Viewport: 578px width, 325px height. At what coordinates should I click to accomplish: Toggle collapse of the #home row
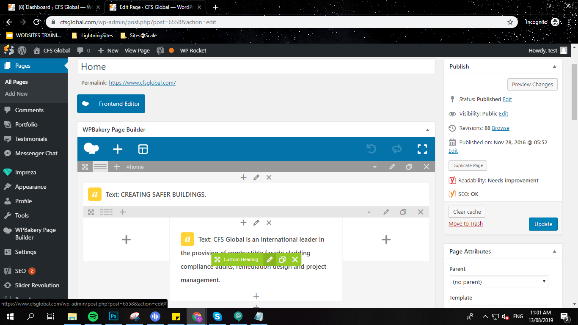click(374, 167)
